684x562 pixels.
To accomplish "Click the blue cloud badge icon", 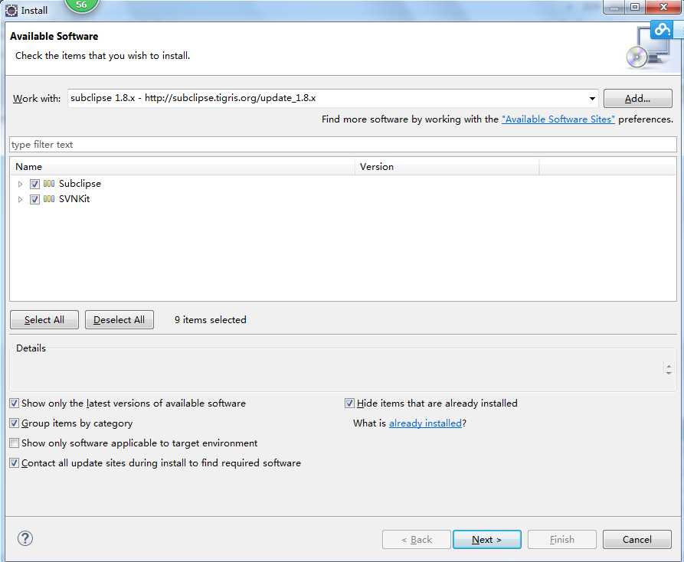I will point(661,30).
